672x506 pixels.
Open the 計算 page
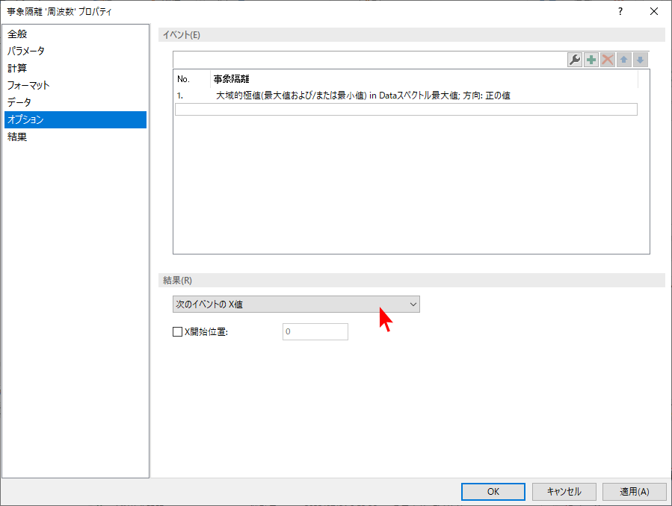[75, 68]
